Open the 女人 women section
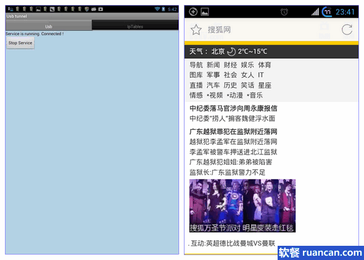364x260 pixels. tap(247, 75)
